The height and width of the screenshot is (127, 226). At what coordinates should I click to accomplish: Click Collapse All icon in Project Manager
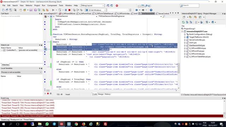tap(191, 22)
